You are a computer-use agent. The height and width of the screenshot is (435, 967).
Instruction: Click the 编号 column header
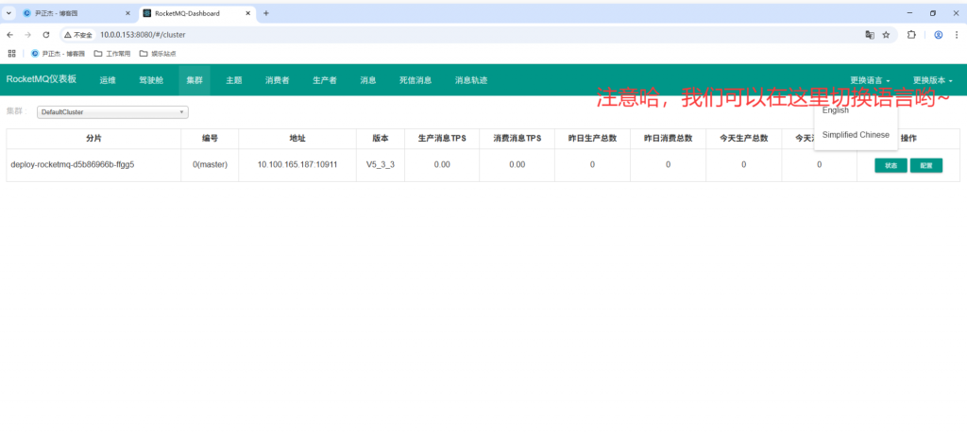tap(210, 139)
